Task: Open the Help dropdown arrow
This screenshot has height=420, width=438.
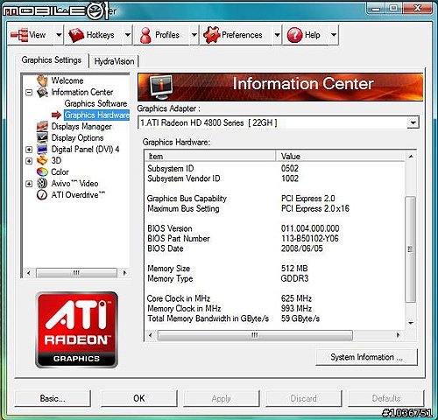Action: tap(334, 35)
